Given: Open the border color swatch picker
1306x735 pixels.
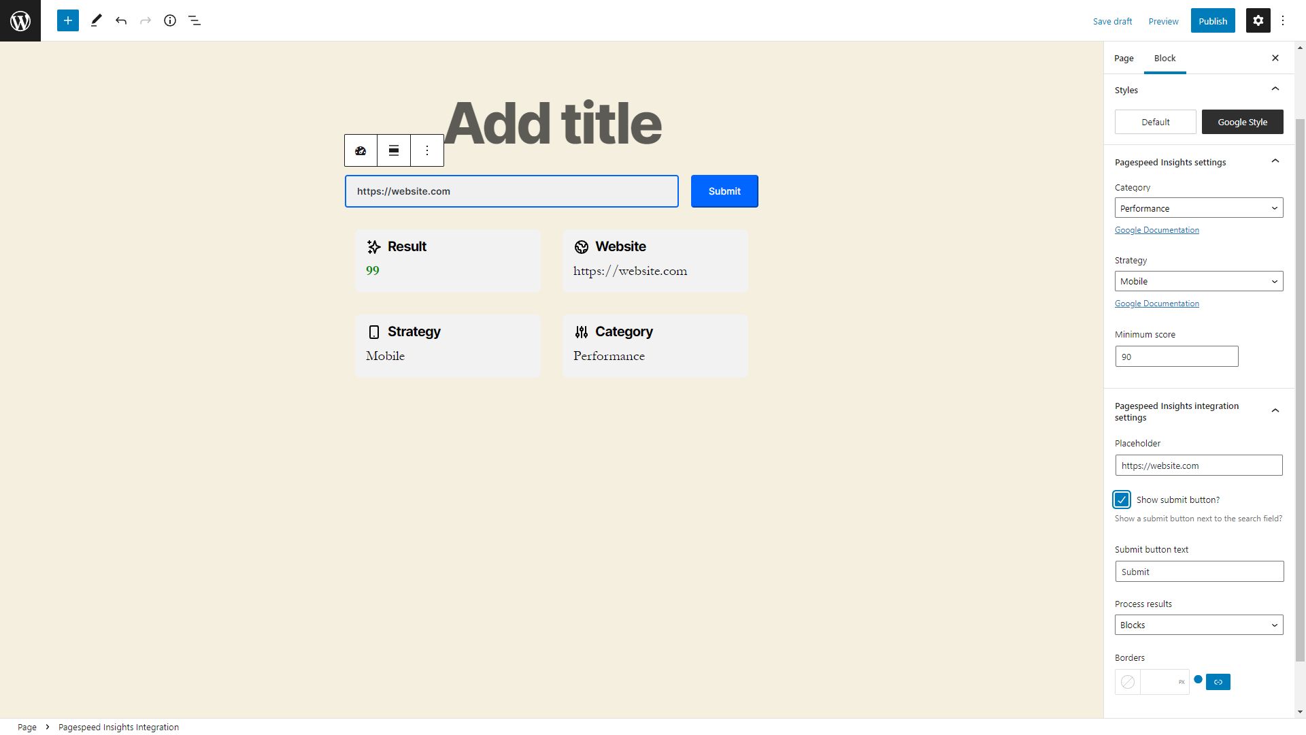Looking at the screenshot, I should 1128,682.
